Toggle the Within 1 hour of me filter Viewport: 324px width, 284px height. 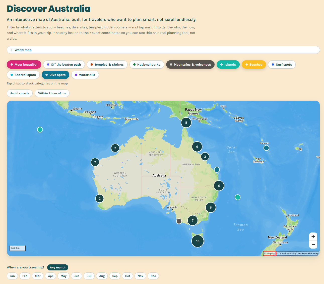(x=52, y=93)
